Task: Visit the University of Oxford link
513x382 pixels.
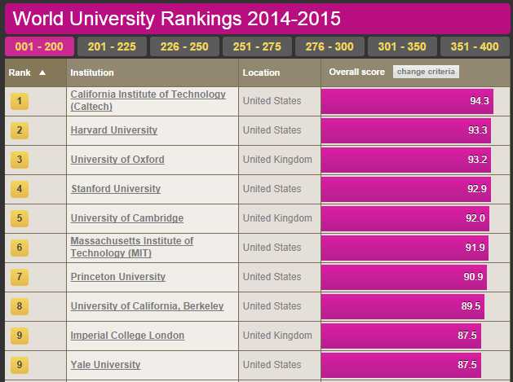Action: pos(117,160)
